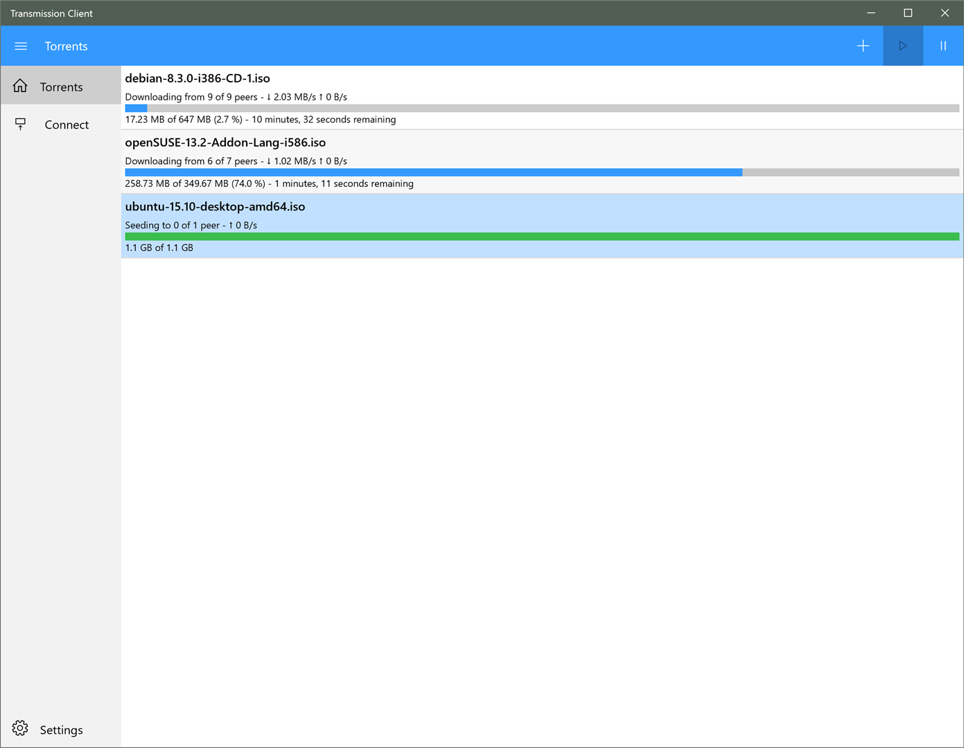Click the add torrent plus icon

pos(863,46)
